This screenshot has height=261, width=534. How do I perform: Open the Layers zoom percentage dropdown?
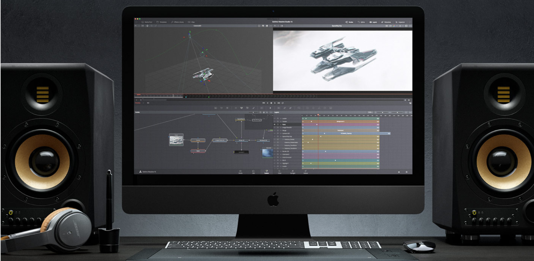pyautogui.click(x=370, y=112)
